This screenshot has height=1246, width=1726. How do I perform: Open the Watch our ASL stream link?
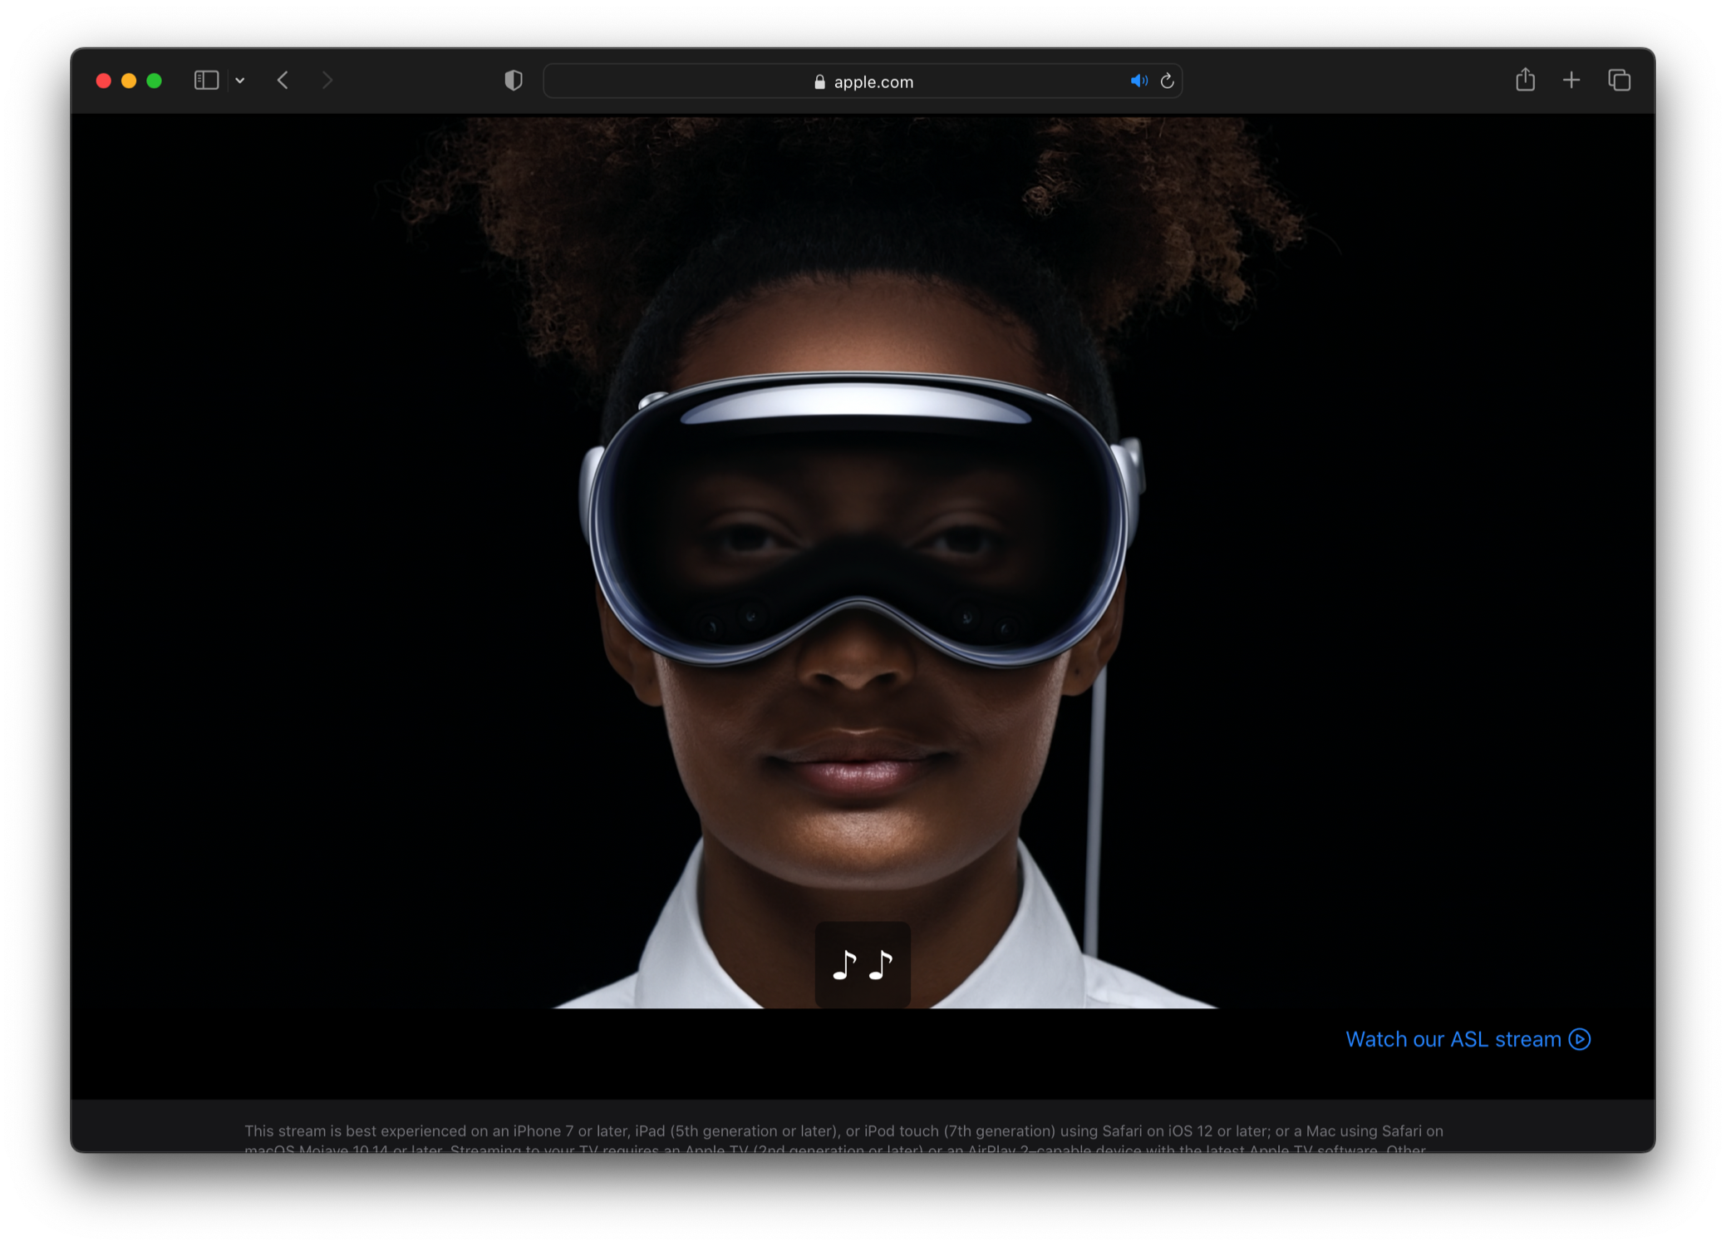pyautogui.click(x=1468, y=1039)
